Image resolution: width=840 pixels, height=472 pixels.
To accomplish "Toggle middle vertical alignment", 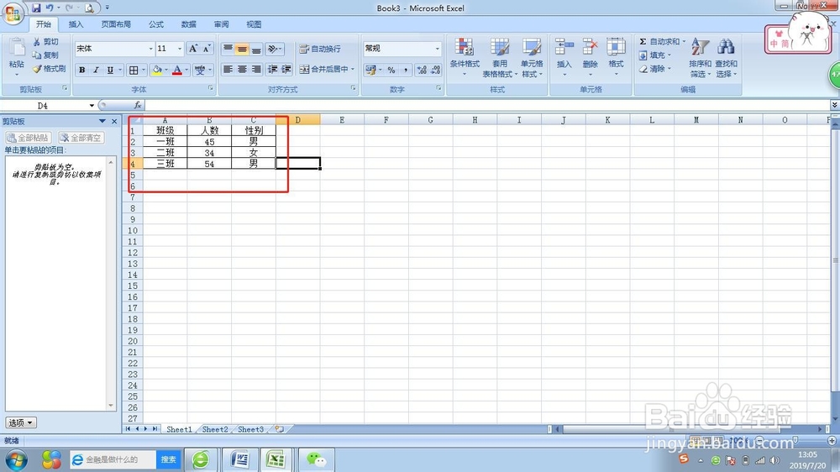I will click(242, 50).
